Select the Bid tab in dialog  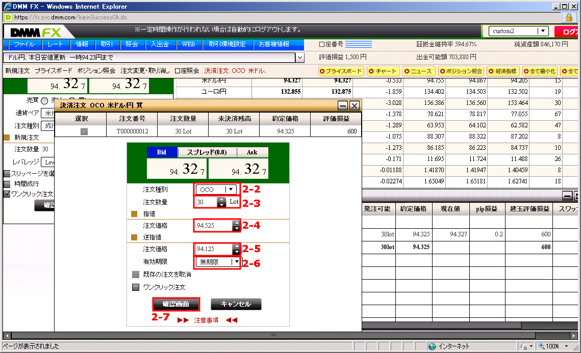click(162, 152)
